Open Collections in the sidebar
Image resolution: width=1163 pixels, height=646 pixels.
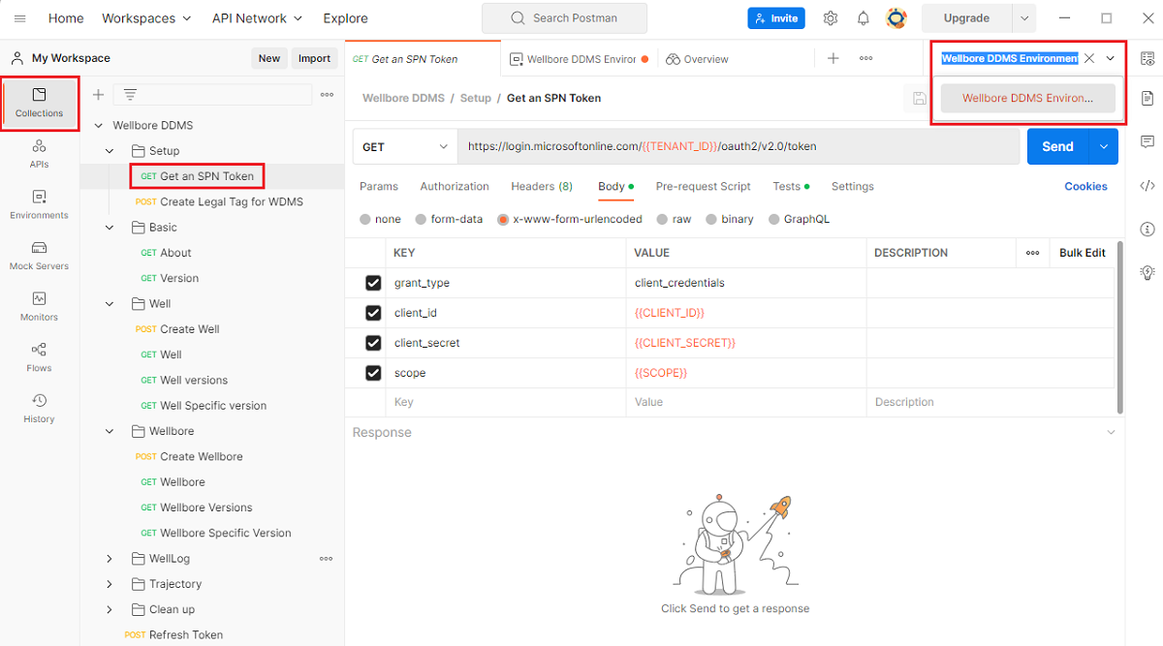(39, 103)
